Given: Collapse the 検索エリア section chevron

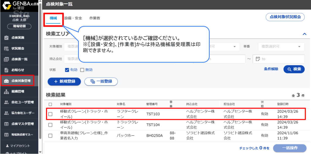Looking at the screenshot, I should (x=304, y=34).
